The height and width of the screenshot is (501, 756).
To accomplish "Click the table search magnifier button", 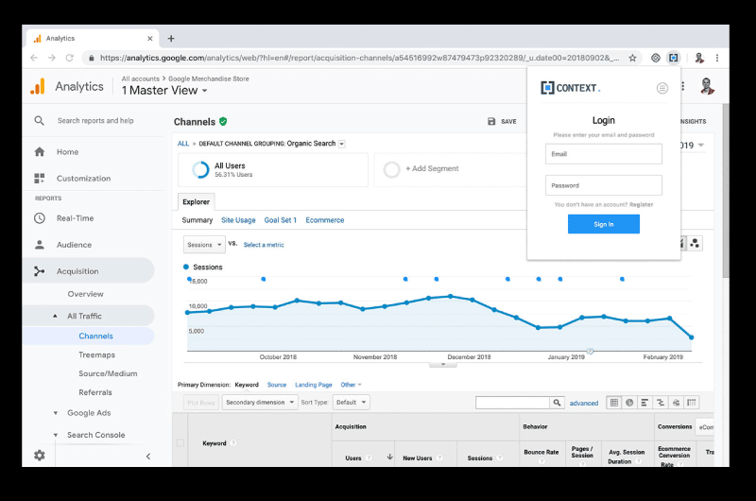I will pos(557,403).
